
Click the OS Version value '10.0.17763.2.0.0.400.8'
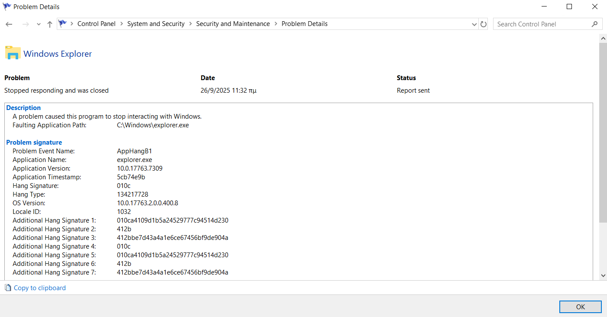pyautogui.click(x=148, y=203)
